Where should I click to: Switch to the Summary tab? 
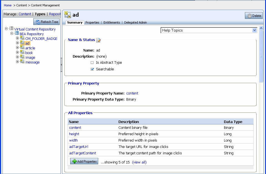coord(75,22)
